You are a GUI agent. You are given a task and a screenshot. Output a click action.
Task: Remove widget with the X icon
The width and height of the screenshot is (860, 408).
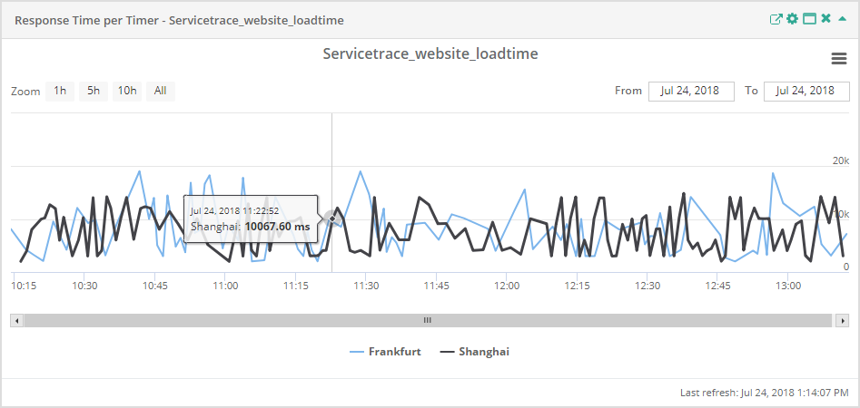[x=826, y=19]
